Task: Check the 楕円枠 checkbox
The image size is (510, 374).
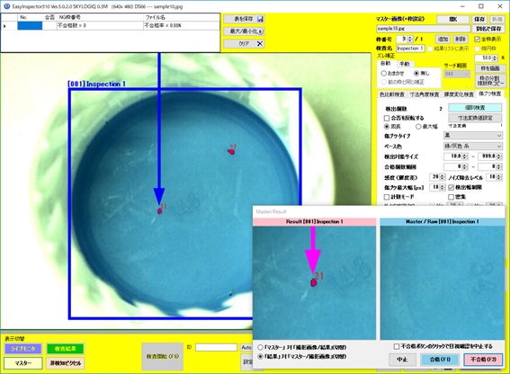Action: 477,49
